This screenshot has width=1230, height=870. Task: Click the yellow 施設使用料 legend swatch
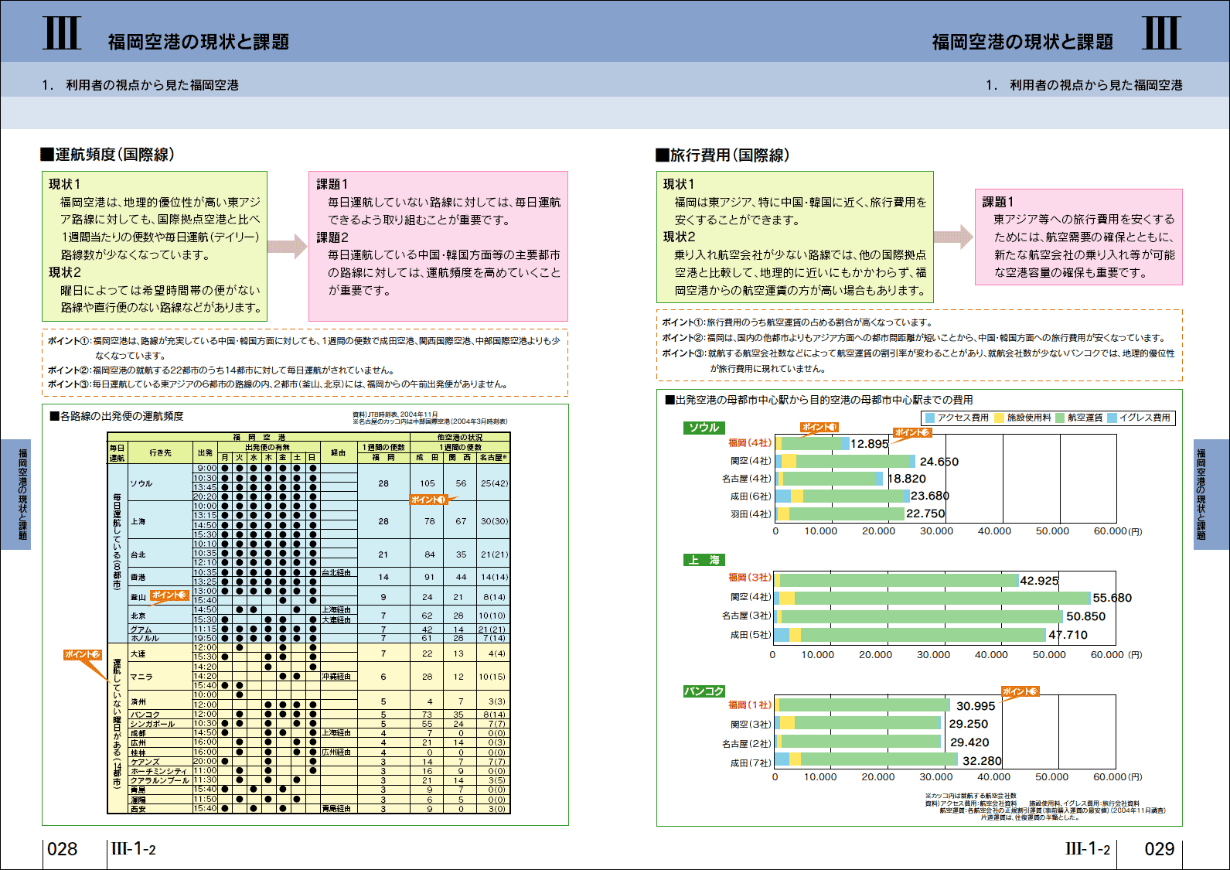(x=999, y=418)
